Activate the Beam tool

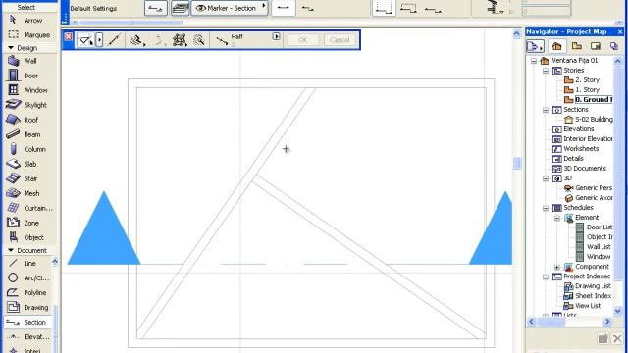tap(24, 134)
